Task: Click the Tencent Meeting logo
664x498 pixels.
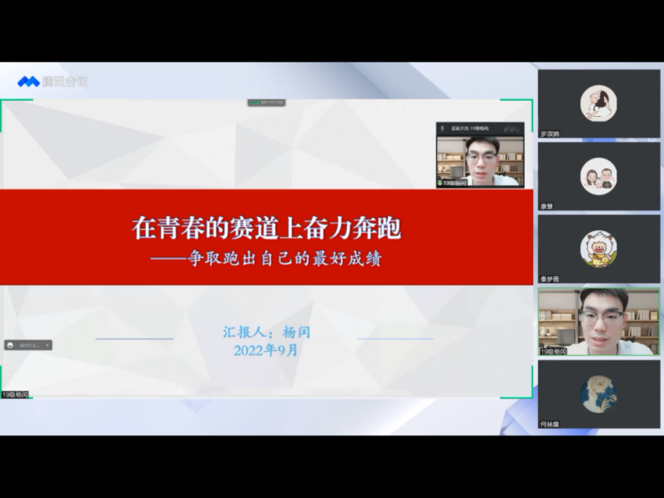Action: pos(53,81)
